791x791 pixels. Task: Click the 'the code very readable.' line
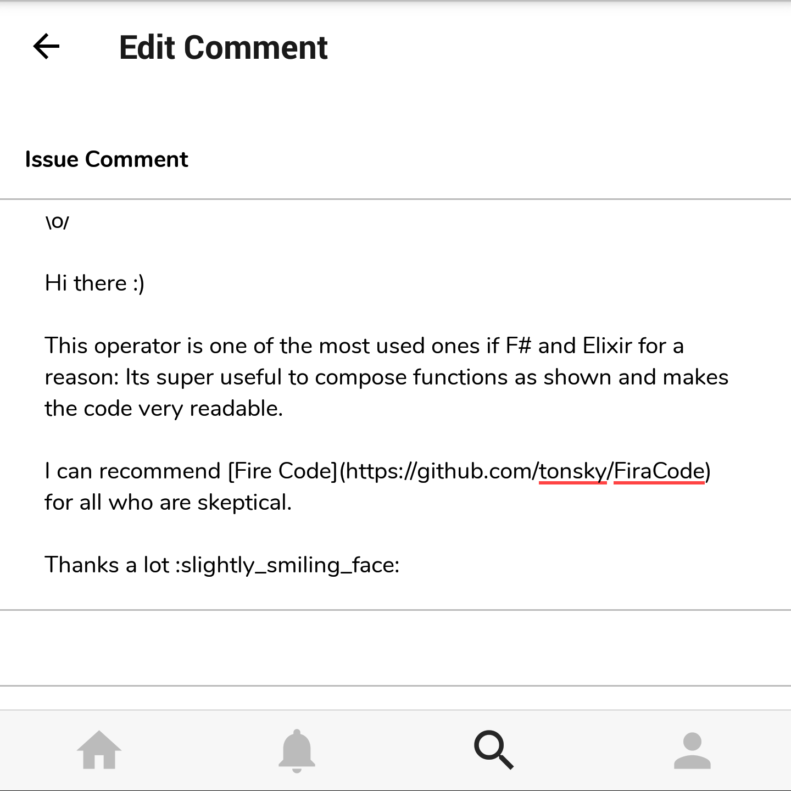click(164, 409)
